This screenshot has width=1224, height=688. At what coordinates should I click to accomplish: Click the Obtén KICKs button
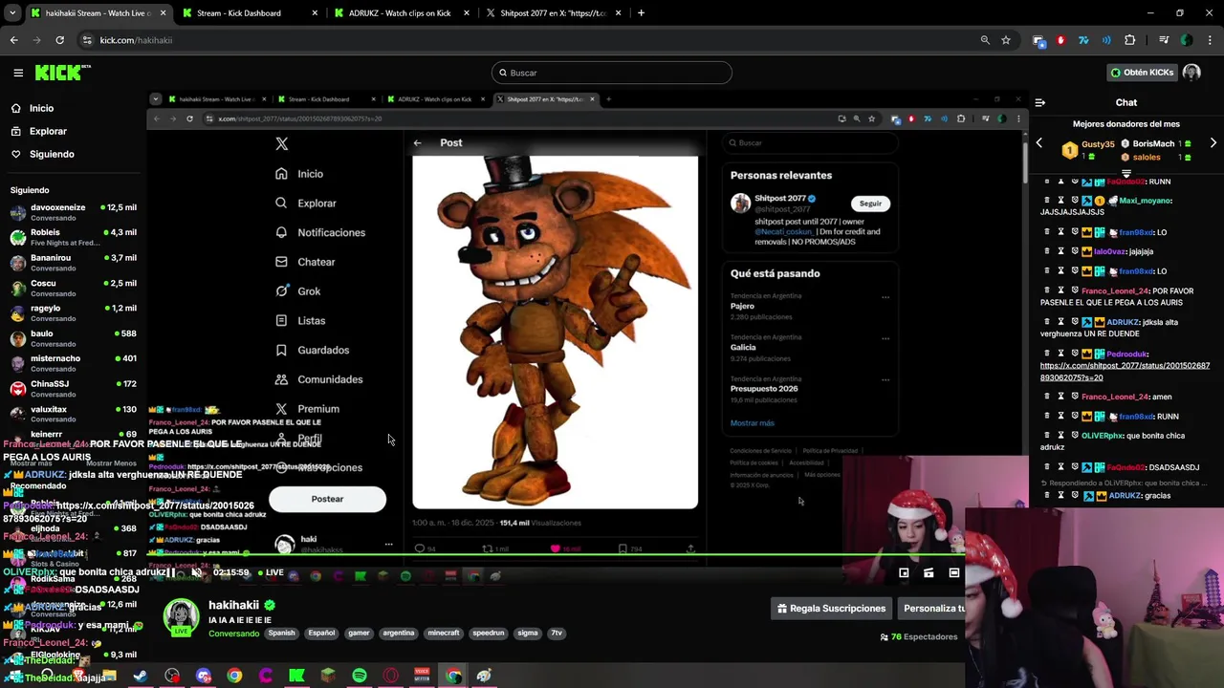pos(1142,73)
